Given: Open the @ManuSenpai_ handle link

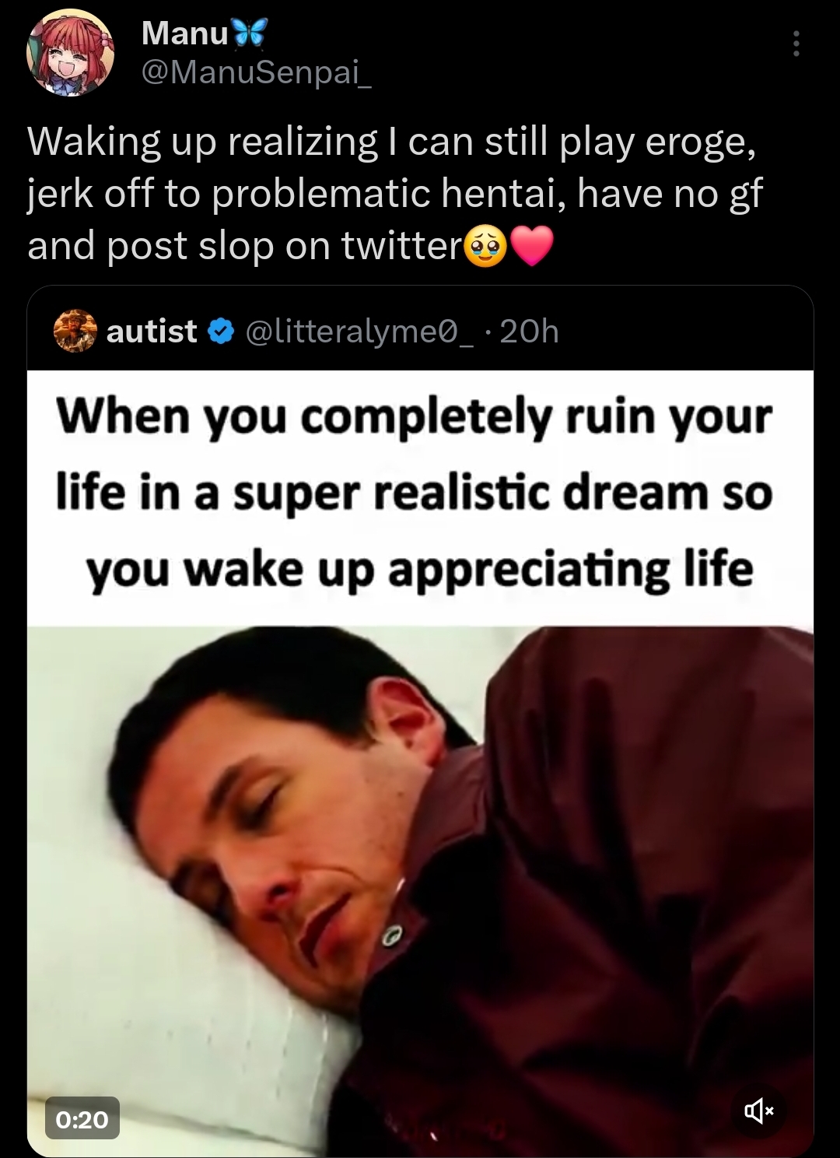Looking at the screenshot, I should 257,73.
